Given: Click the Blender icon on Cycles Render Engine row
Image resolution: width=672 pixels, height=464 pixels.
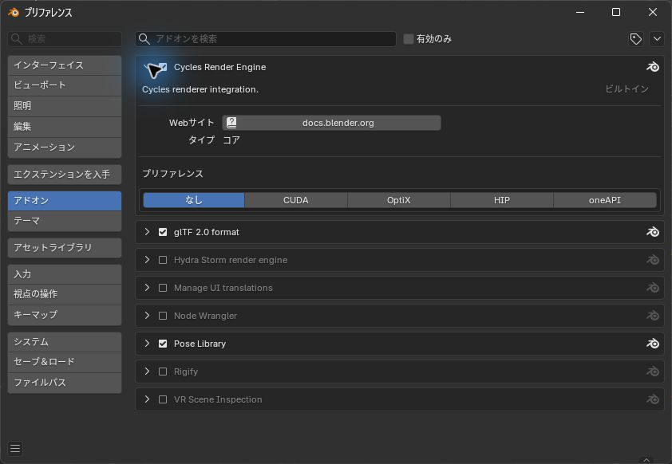Looking at the screenshot, I should coord(652,67).
